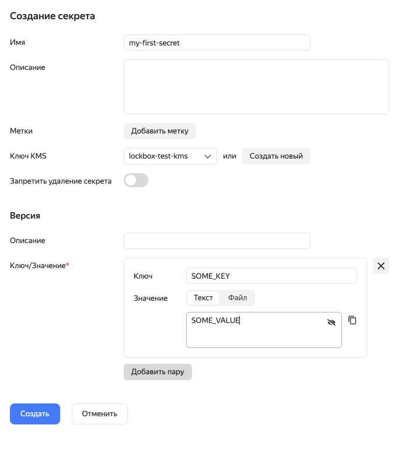This screenshot has height=453, width=419.
Task: Click the chevron in lockbox-test-kms selector
Action: click(x=208, y=156)
